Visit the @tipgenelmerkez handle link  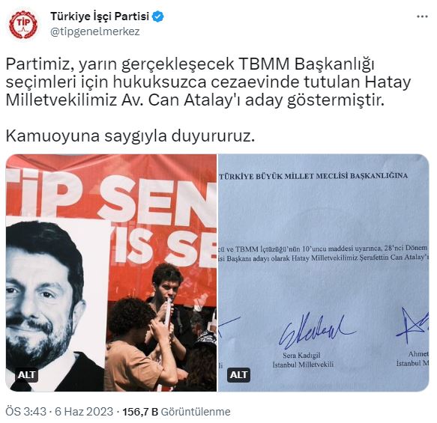pyautogui.click(x=95, y=31)
